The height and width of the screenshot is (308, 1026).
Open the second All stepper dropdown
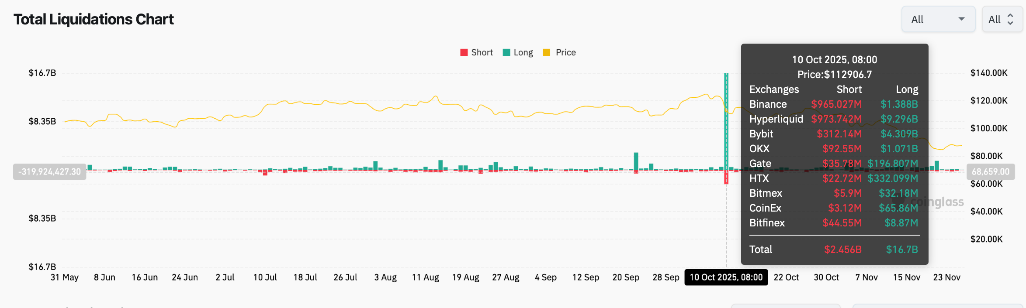[1002, 19]
